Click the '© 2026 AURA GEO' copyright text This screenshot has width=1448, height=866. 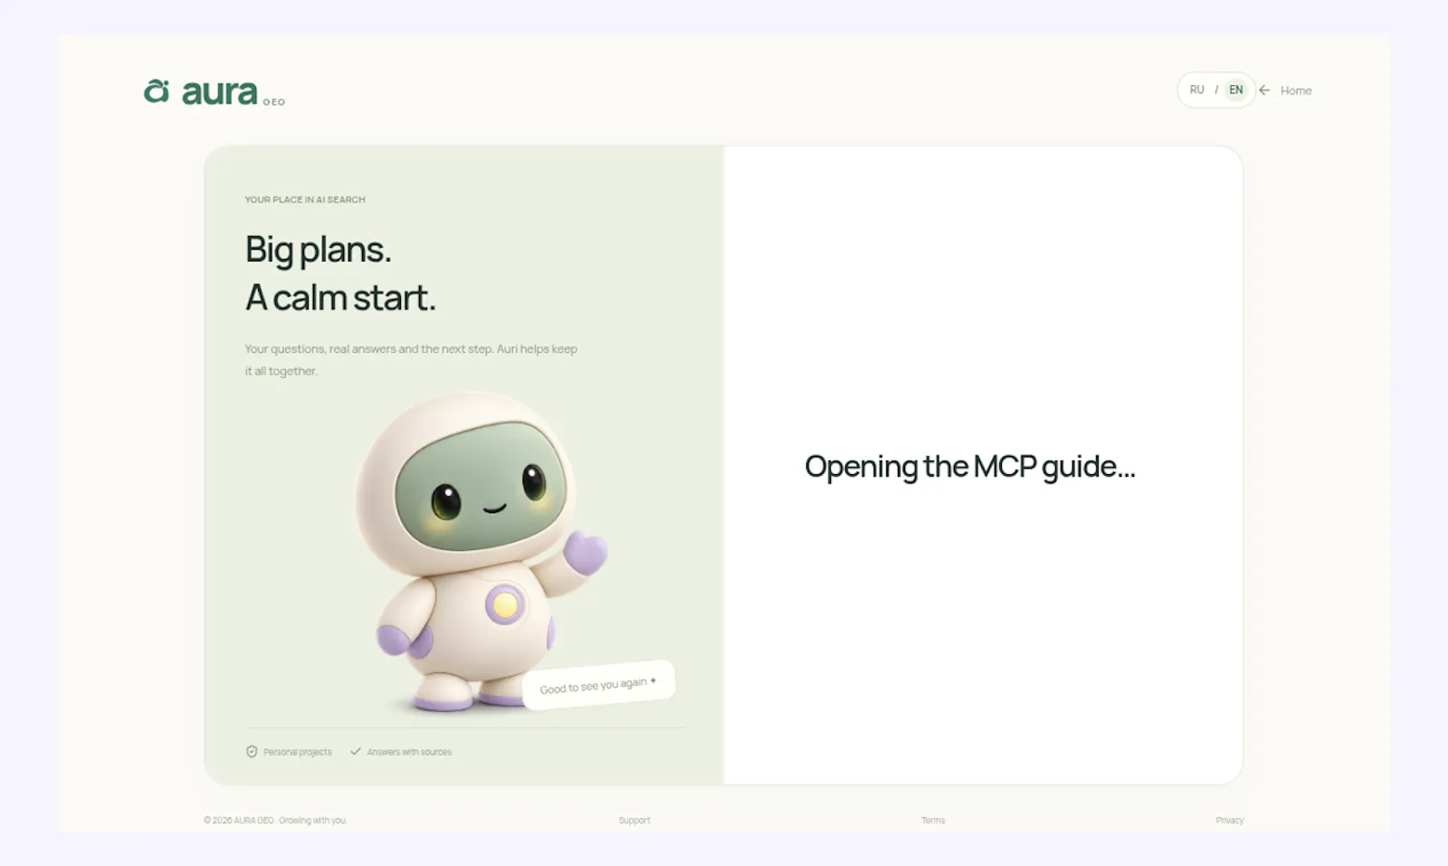239,821
